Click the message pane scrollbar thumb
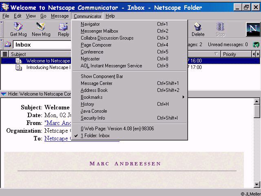Screen dimensions: 261x196 coord(257,111)
